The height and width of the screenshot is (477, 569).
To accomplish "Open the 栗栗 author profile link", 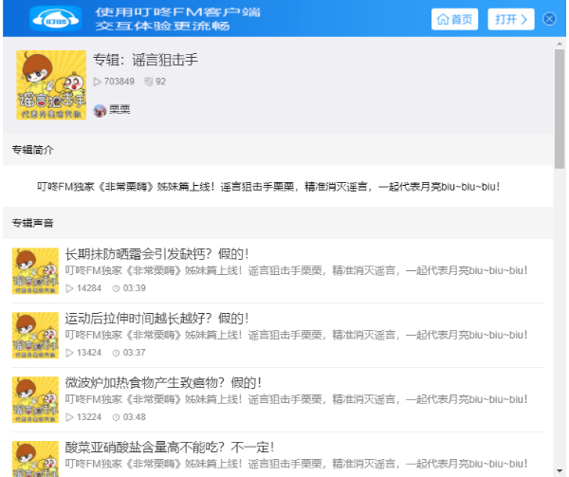I will coord(119,110).
